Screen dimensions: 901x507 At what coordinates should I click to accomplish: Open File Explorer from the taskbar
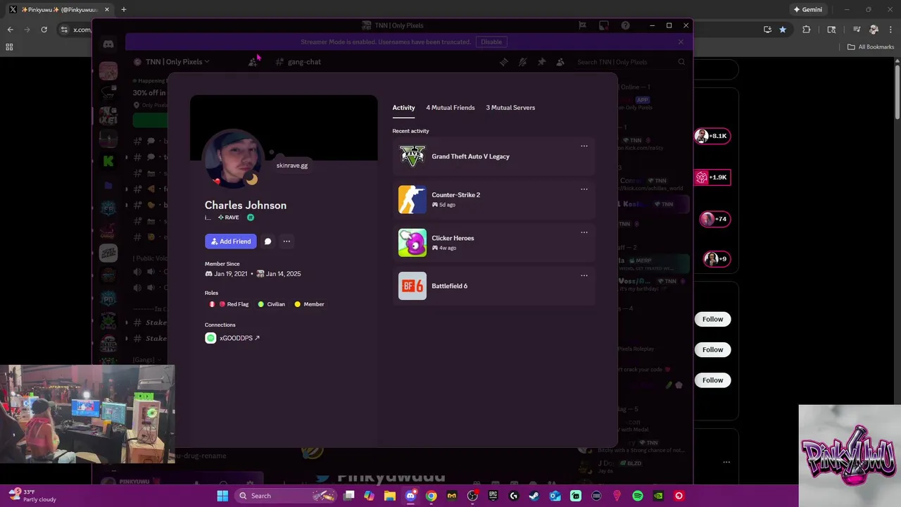389,496
